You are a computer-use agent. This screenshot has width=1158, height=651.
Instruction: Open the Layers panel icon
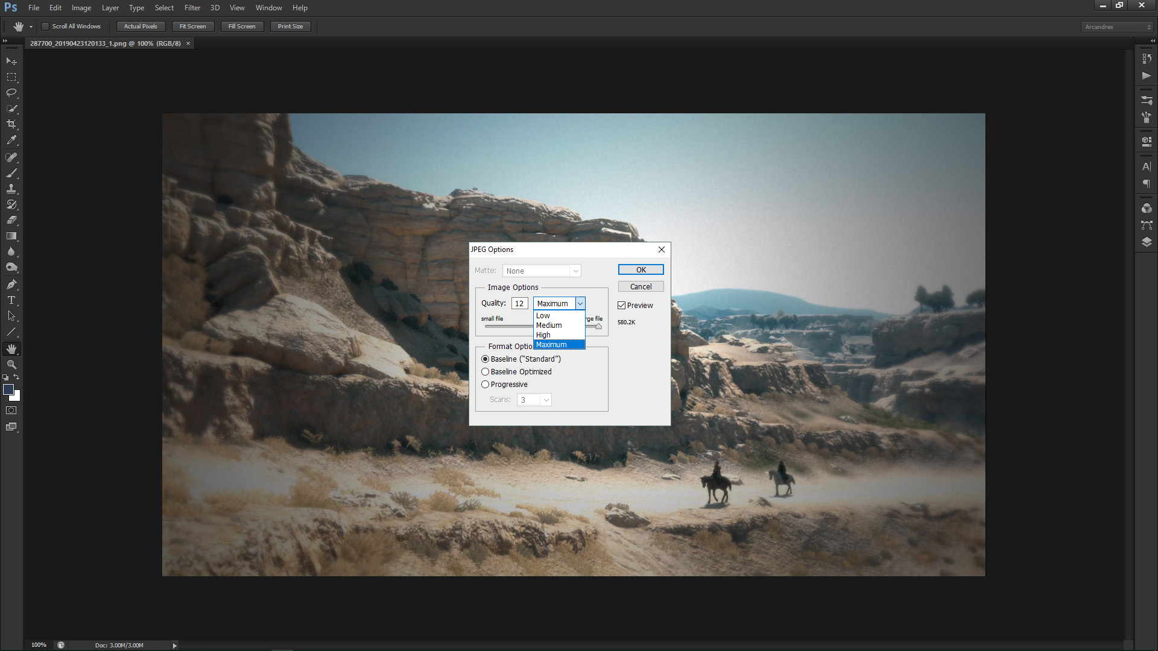click(1147, 242)
